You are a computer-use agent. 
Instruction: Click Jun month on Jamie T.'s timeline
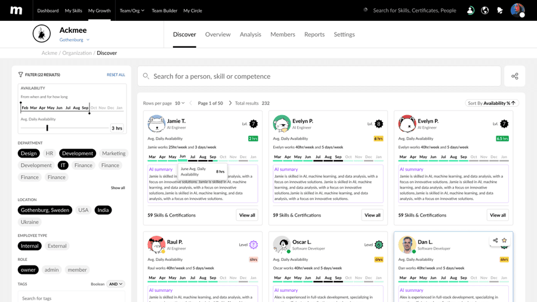(183, 157)
